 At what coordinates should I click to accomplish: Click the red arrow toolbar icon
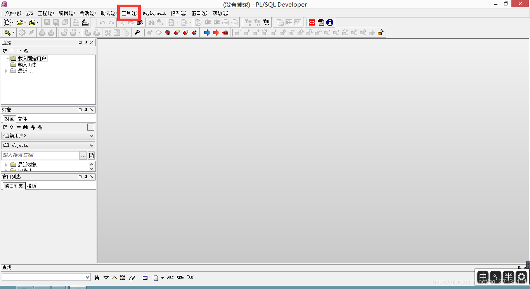point(216,33)
